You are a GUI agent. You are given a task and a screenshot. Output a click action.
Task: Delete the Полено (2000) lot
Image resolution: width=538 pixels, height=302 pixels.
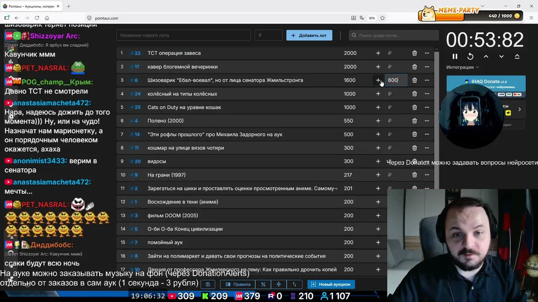[414, 121]
